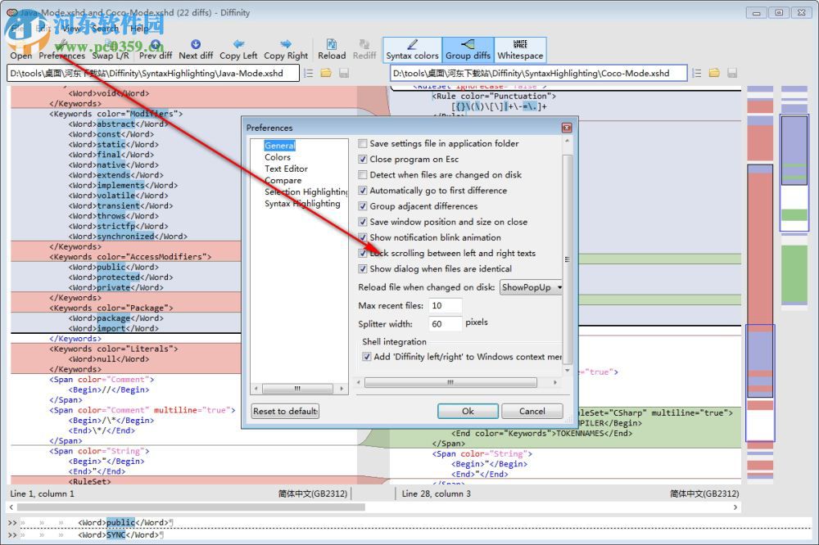Toggle Add 'Diffinity left/right' to Windows context menu
The height and width of the screenshot is (545, 819).
(x=367, y=357)
